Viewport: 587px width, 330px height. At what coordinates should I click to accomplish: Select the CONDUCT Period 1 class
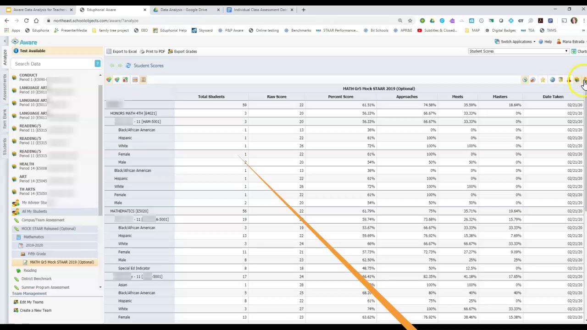click(55, 77)
